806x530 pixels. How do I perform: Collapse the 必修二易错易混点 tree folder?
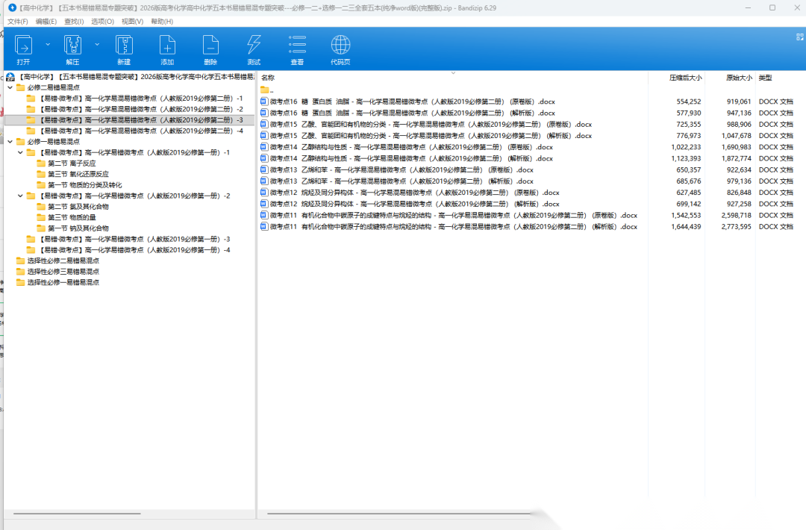click(x=9, y=87)
